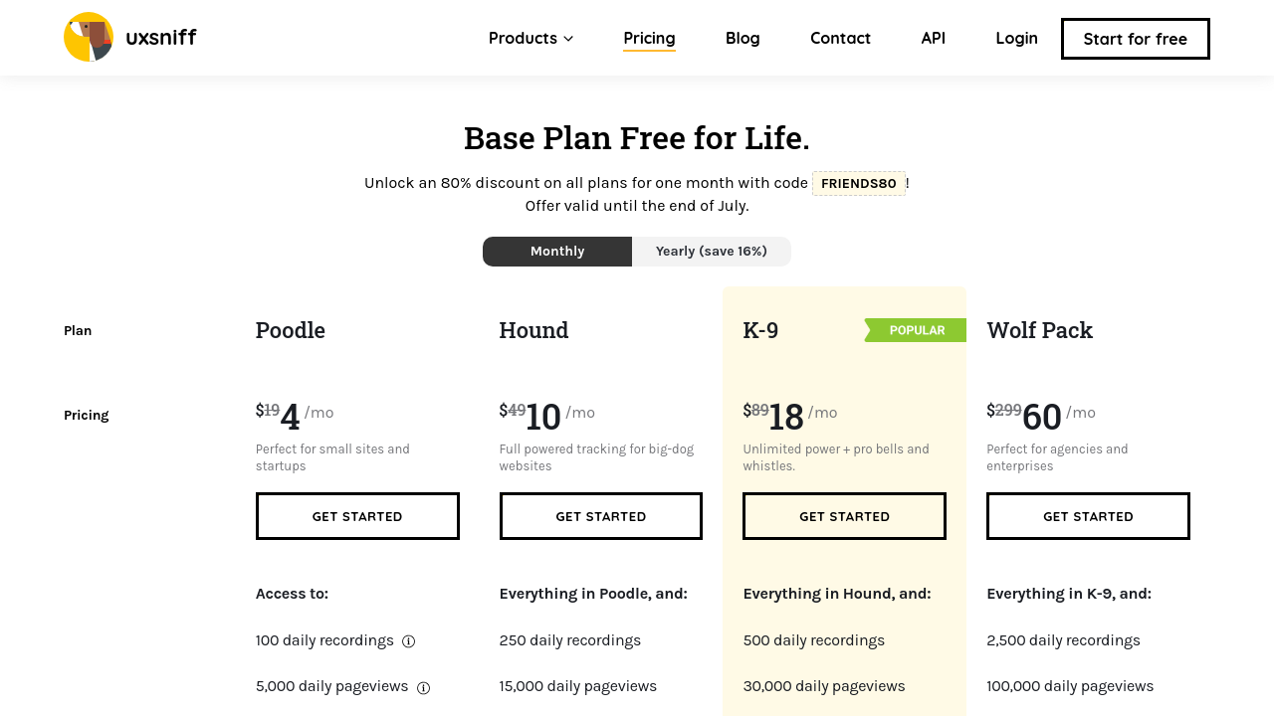The height and width of the screenshot is (716, 1274).
Task: Click the chevron arrow next to Products
Action: tap(568, 39)
